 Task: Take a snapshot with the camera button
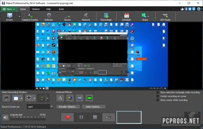(109, 117)
